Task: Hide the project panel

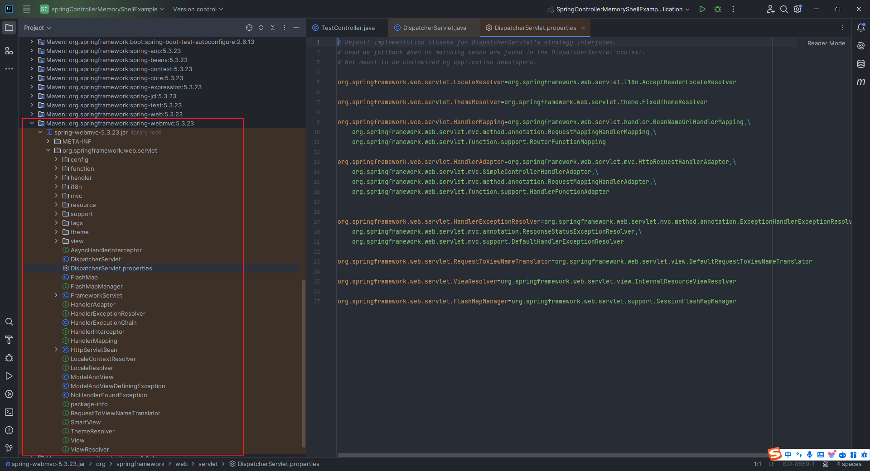Action: [296, 28]
